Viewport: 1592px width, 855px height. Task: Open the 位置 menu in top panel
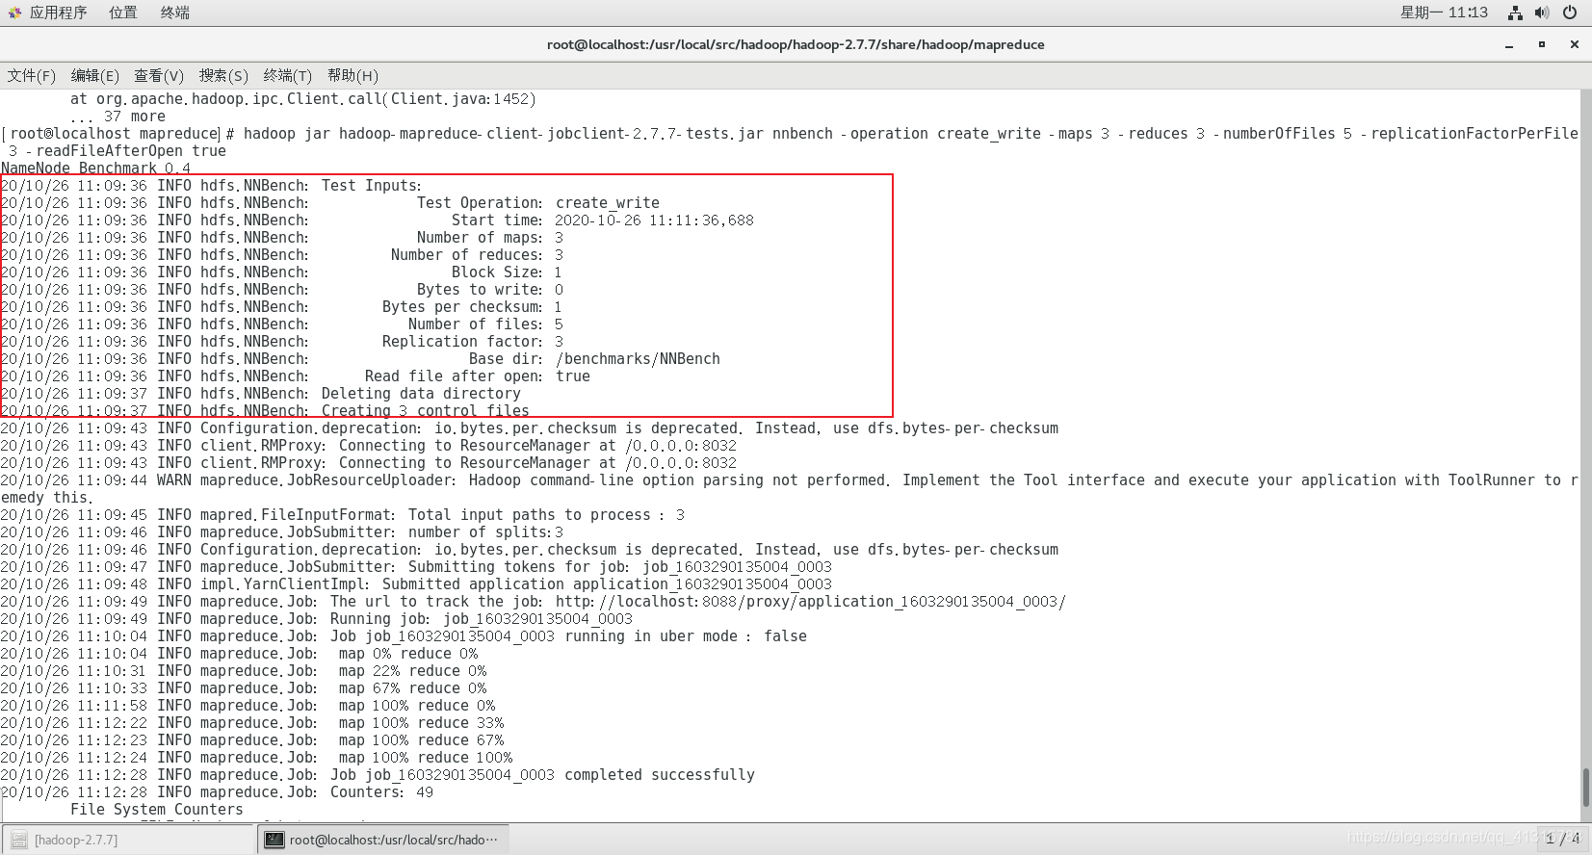[122, 13]
